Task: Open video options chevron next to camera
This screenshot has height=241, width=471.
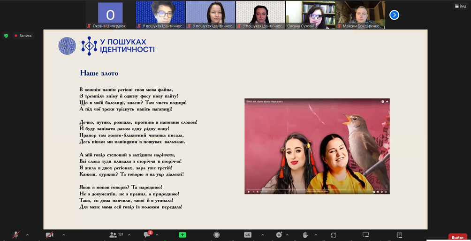Action: tap(63, 235)
